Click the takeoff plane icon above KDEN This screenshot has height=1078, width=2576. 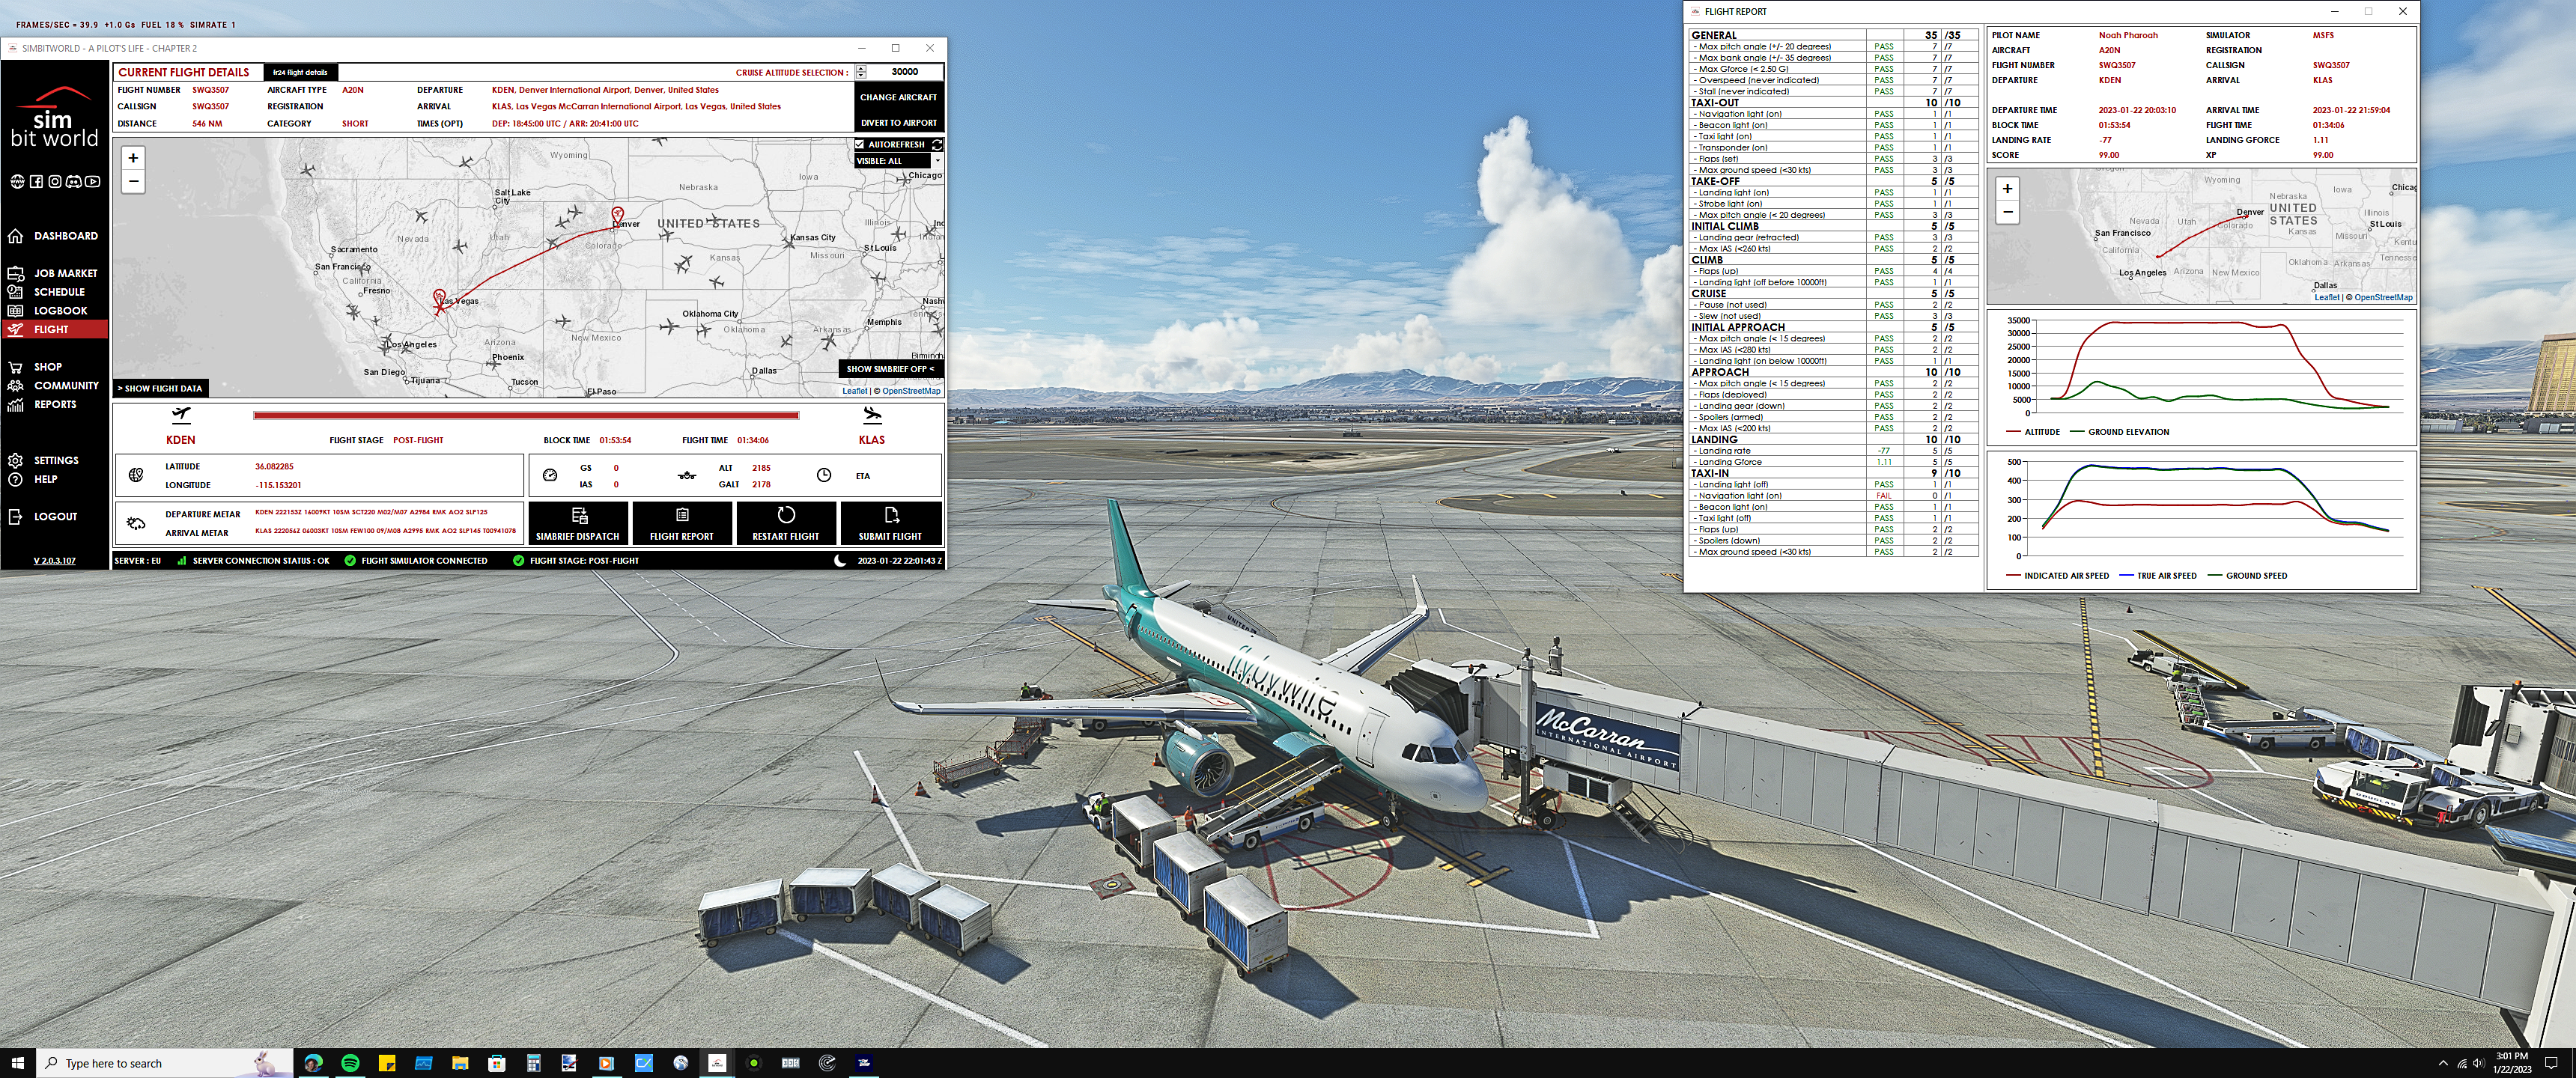(x=181, y=415)
